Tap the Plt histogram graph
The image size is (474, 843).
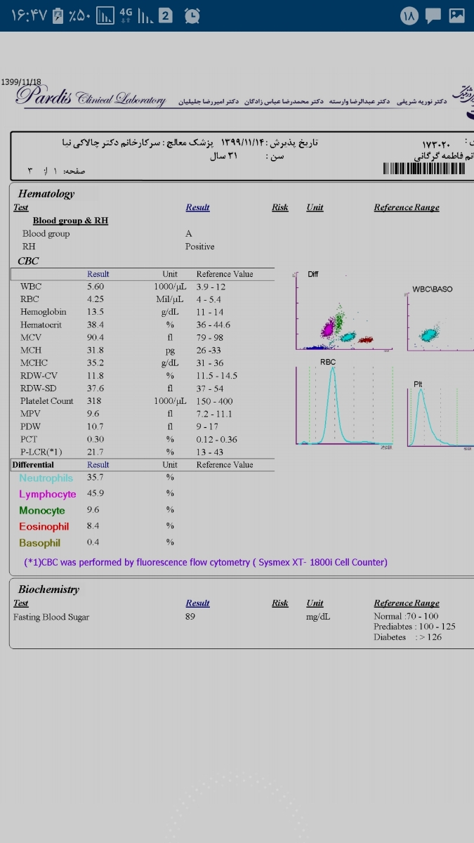(x=439, y=416)
